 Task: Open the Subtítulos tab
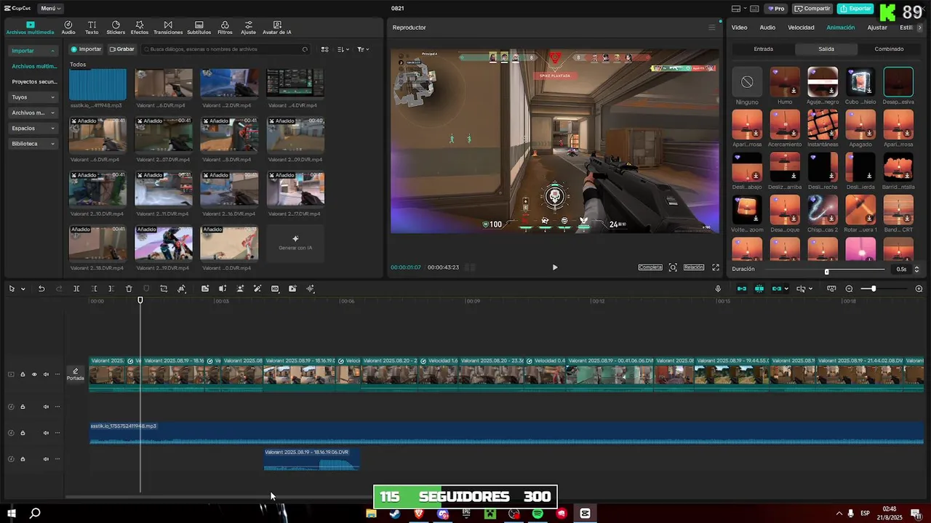(199, 28)
